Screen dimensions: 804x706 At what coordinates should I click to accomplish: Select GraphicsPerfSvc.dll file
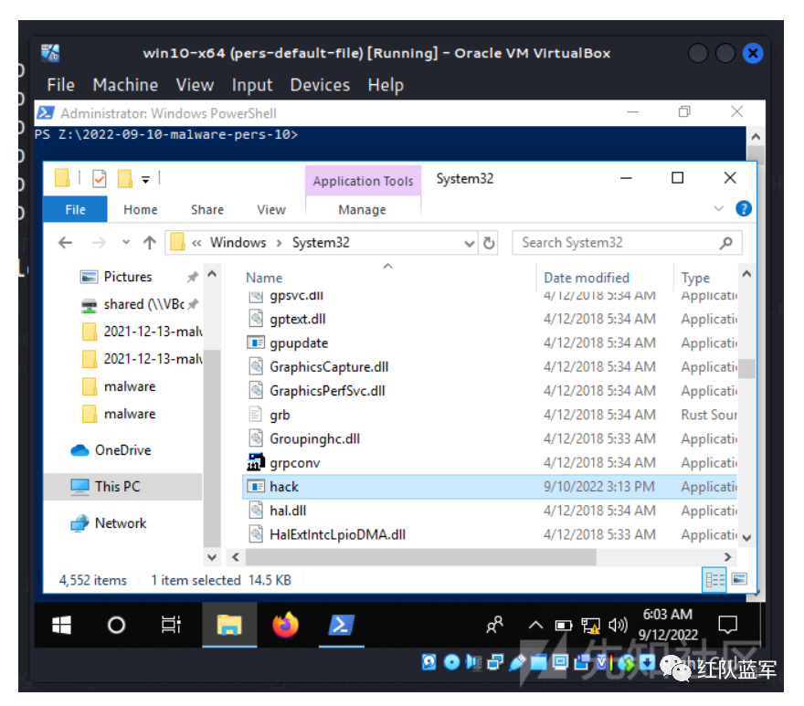[327, 391]
